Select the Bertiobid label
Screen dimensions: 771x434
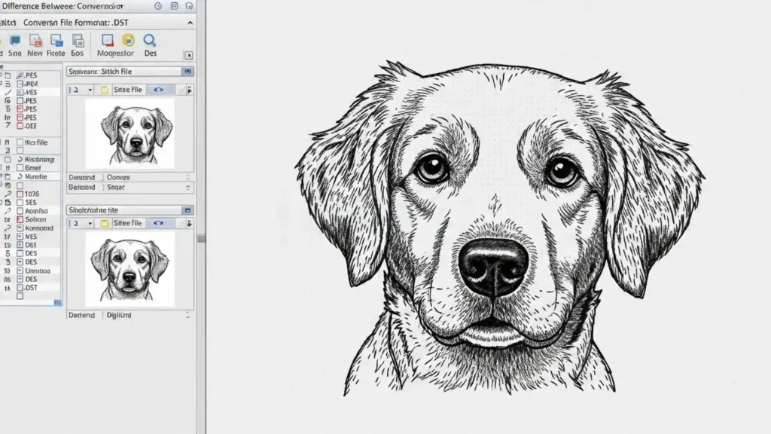[x=81, y=188]
